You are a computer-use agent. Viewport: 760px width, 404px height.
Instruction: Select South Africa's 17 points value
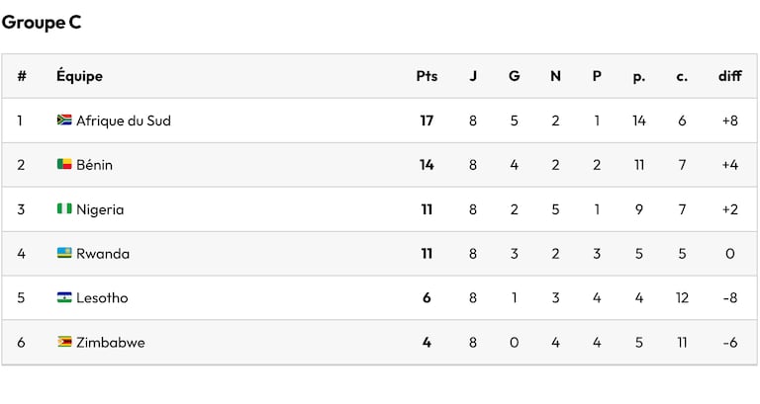point(427,121)
